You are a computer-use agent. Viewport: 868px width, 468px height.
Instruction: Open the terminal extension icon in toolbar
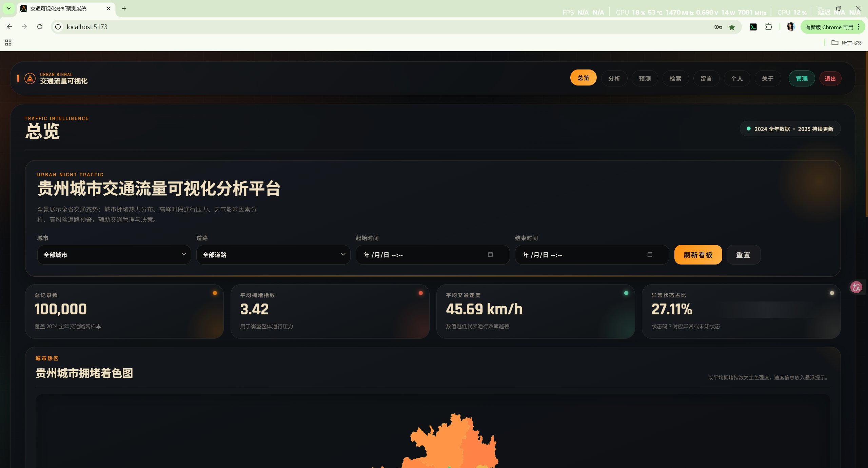pos(753,27)
